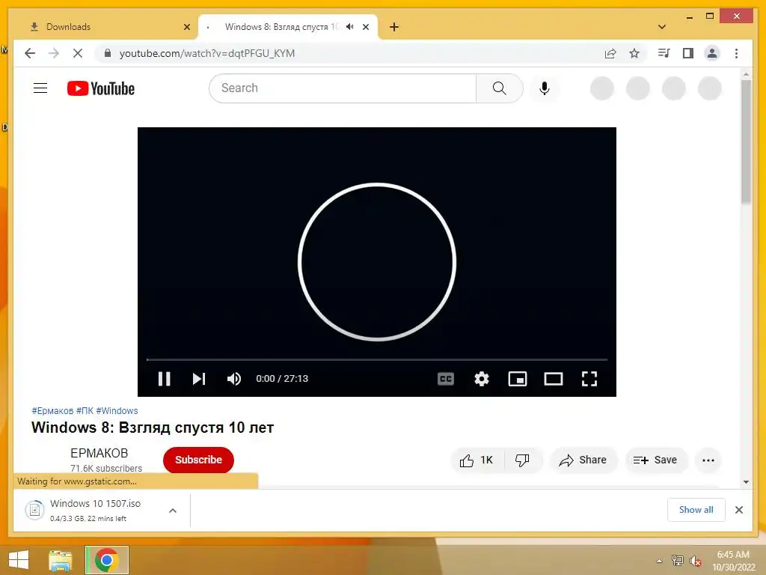Viewport: 766px width, 575px height.
Task: Subscribe to the ЕРМАКОВ channel
Action: pos(198,460)
